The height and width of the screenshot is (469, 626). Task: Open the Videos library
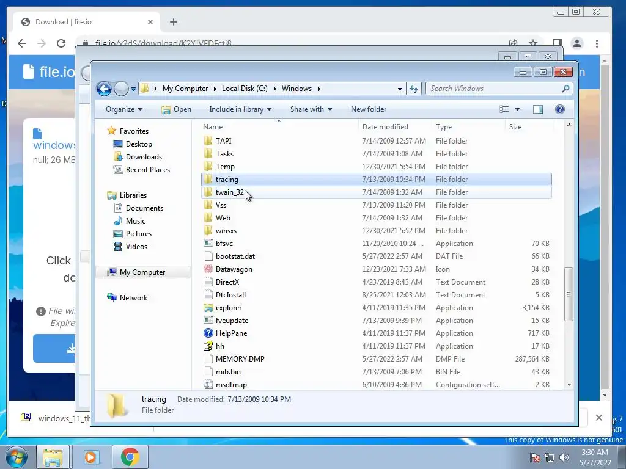click(x=136, y=247)
